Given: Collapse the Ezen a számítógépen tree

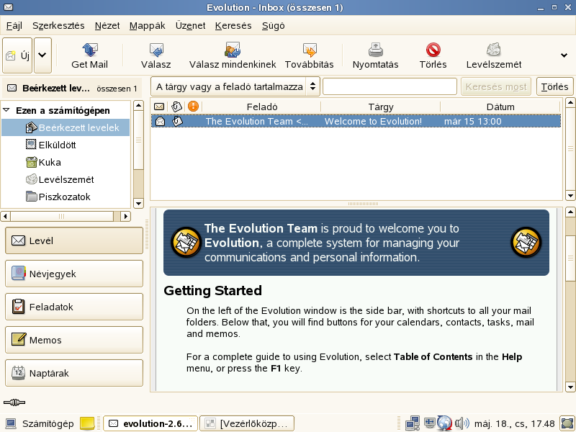Looking at the screenshot, I should click(x=6, y=110).
